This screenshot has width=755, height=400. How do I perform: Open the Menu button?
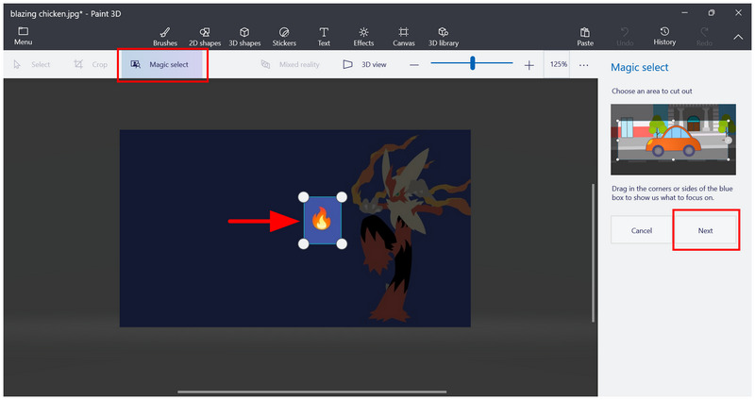[23, 36]
